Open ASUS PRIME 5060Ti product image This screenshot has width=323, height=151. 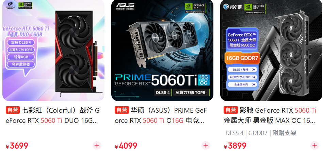point(162,50)
